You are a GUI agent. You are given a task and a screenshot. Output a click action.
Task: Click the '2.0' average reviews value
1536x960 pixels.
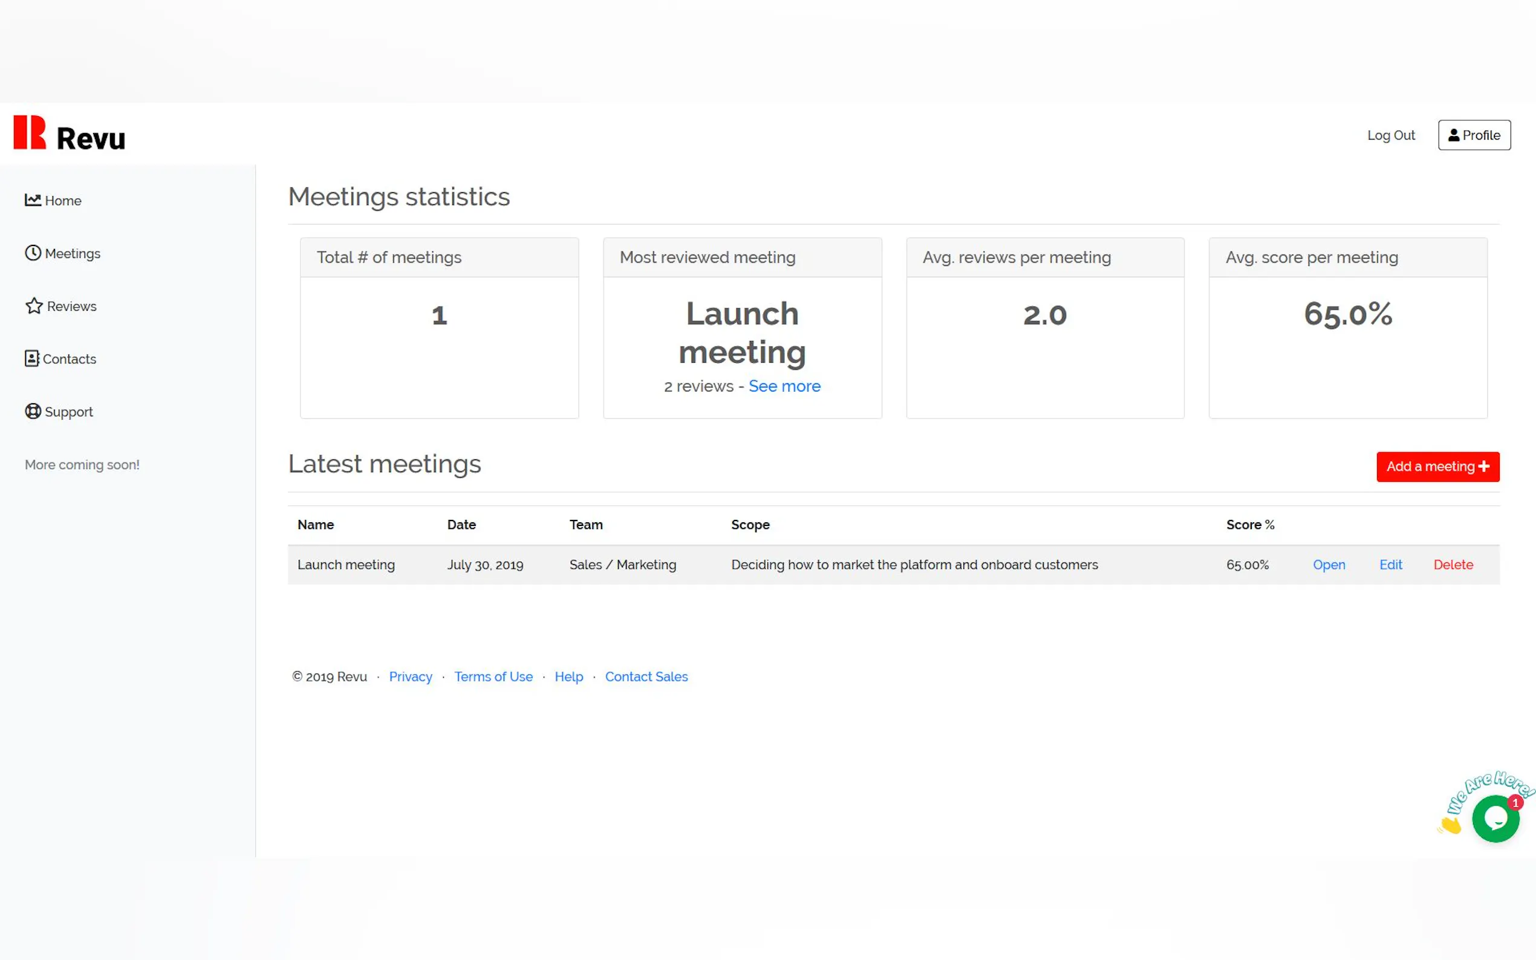(1044, 315)
